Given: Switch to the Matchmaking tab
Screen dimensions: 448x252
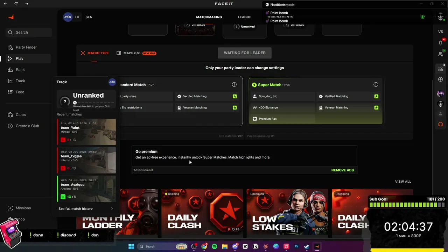Looking at the screenshot, I should [209, 17].
